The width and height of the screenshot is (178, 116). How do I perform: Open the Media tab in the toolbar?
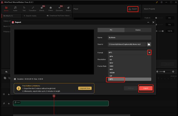pos(6,9)
